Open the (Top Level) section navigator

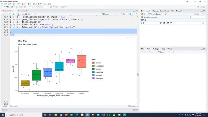[14, 106]
